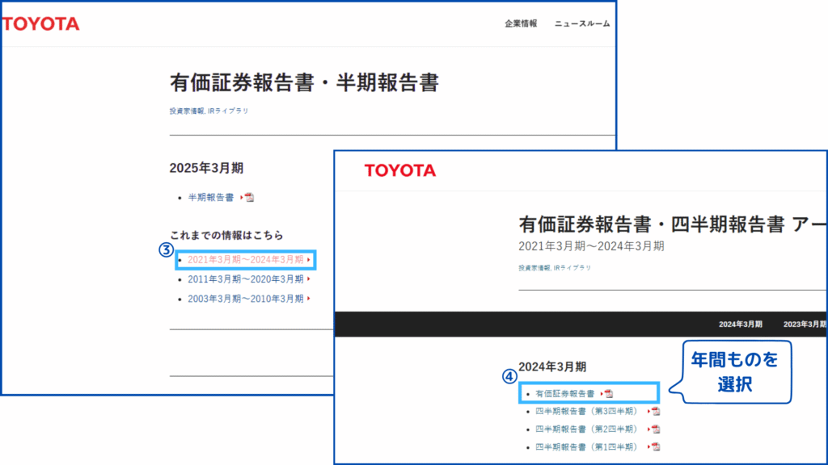The width and height of the screenshot is (828, 465).
Task: Open 四半期報告書（第1四半期）link
Action: pos(589,447)
